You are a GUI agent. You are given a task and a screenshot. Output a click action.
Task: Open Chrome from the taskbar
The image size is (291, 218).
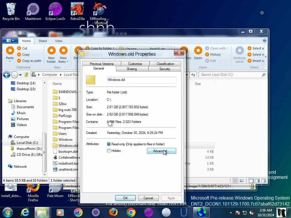131,212
